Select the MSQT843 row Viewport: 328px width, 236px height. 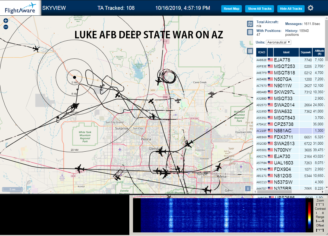click(291, 118)
